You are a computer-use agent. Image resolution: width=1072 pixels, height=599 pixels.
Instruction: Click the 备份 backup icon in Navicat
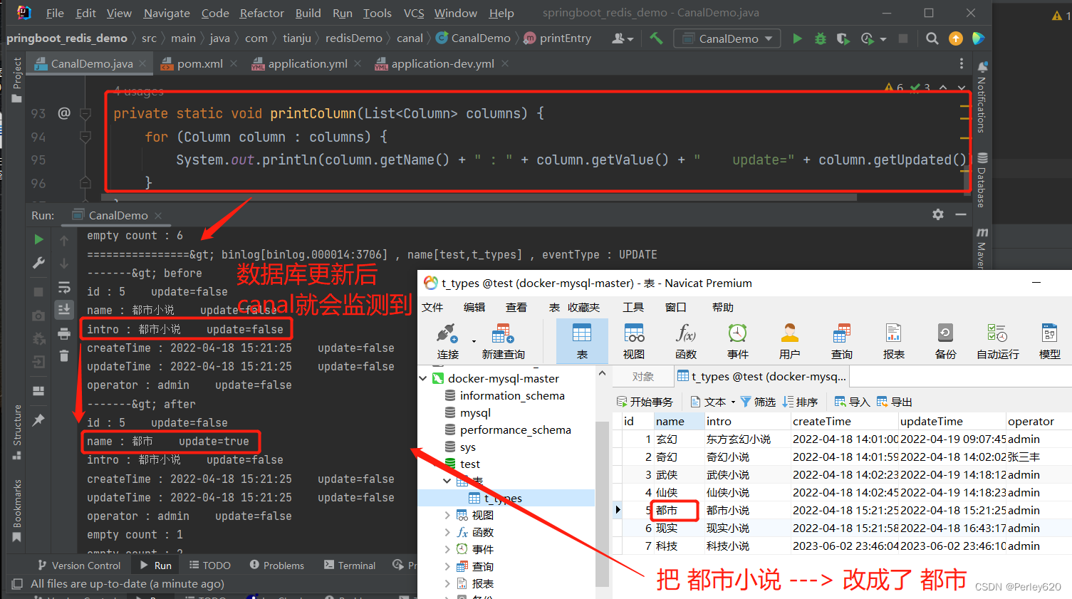[946, 341]
